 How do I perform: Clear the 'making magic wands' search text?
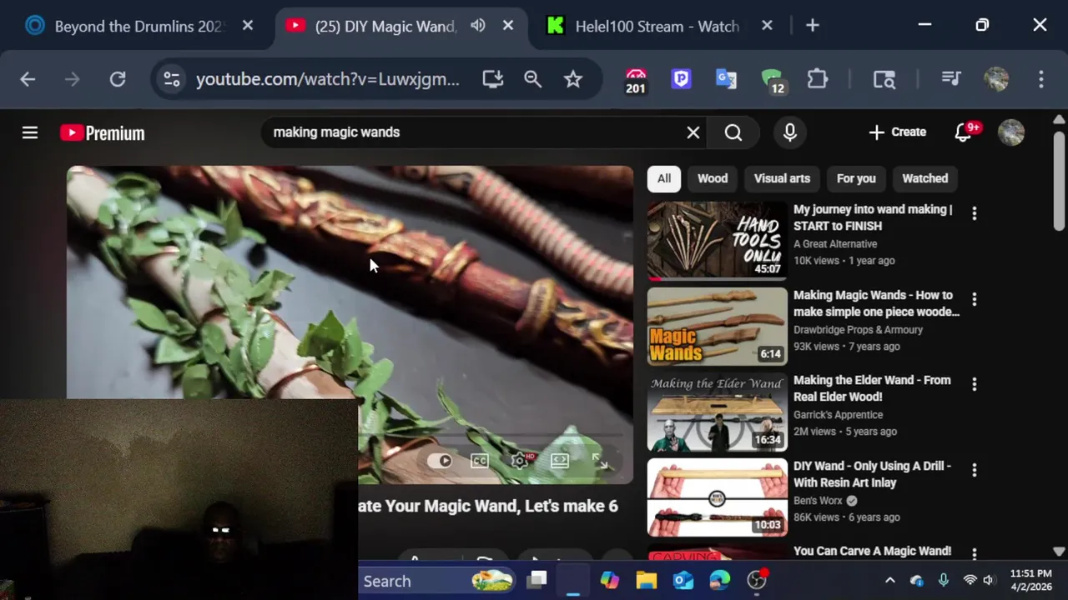pos(693,132)
